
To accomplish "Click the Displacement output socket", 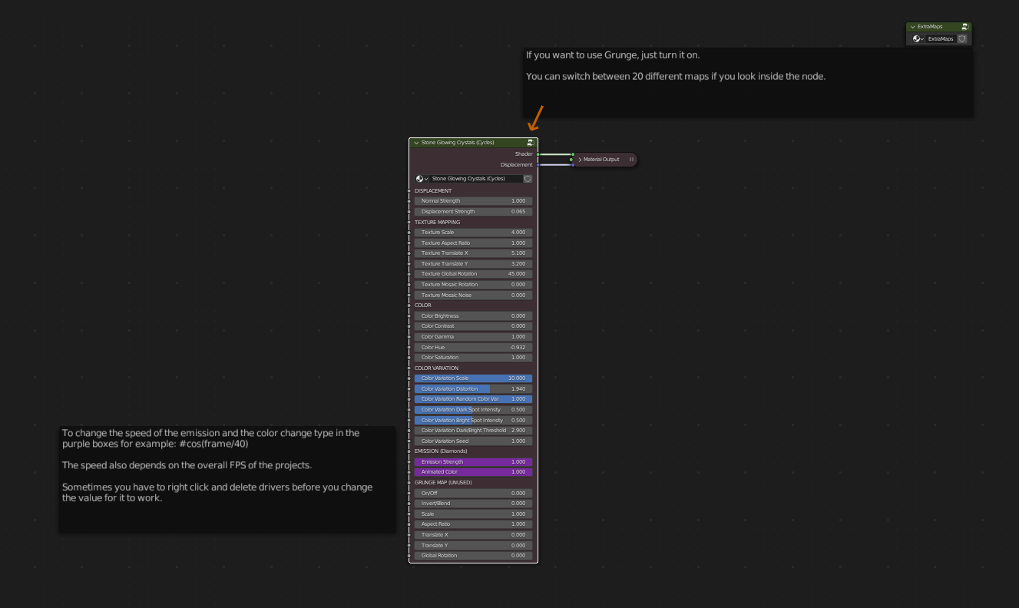I will point(538,165).
